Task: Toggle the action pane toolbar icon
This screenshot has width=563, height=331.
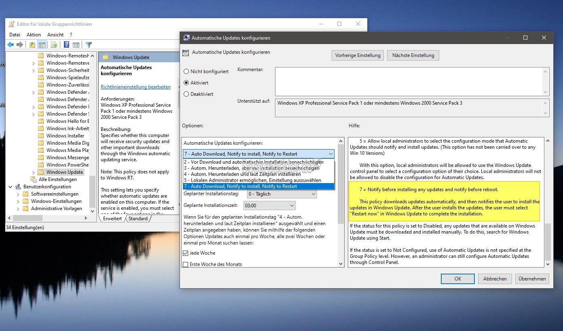Action: (x=75, y=45)
